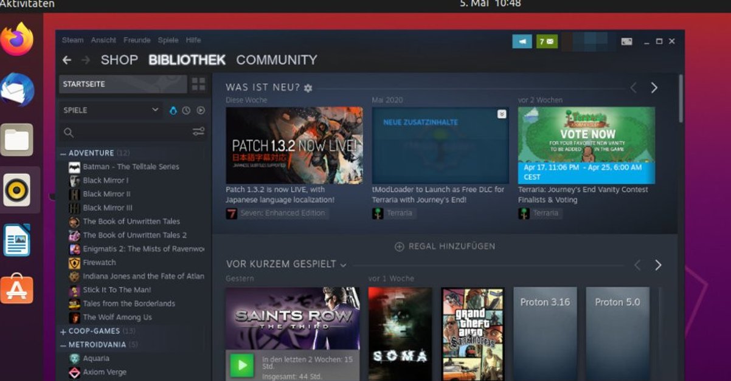This screenshot has height=381, width=731.
Task: Click REGAL HINZUFÜGEN to add a shelf
Action: pos(446,246)
